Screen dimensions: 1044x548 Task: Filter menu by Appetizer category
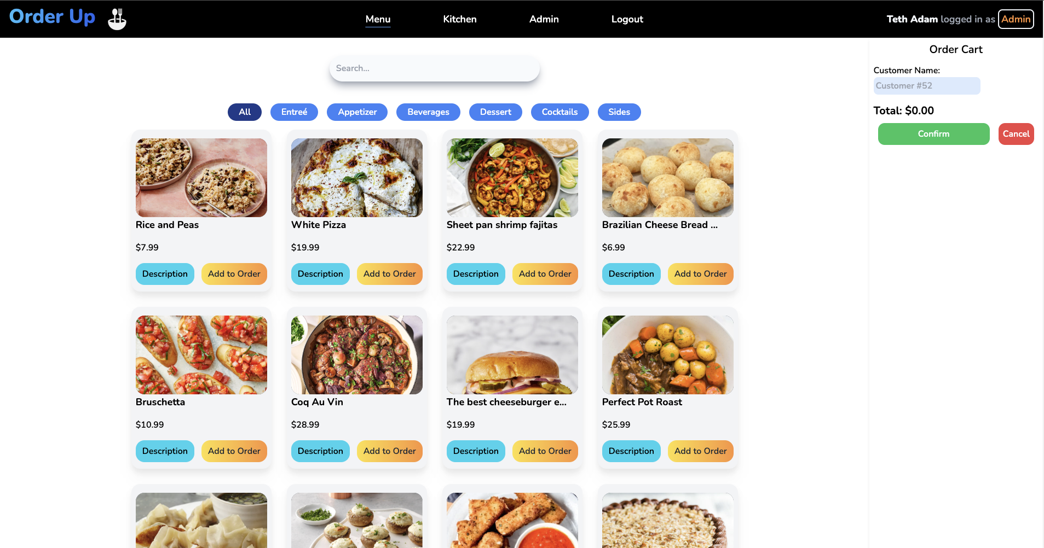pyautogui.click(x=357, y=112)
